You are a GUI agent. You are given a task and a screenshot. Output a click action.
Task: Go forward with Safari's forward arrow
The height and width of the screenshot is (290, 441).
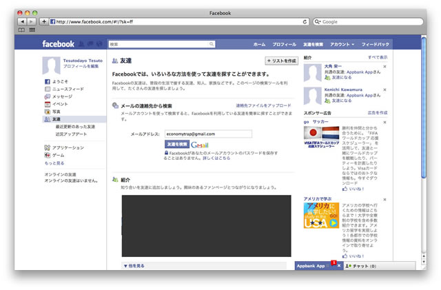31,21
